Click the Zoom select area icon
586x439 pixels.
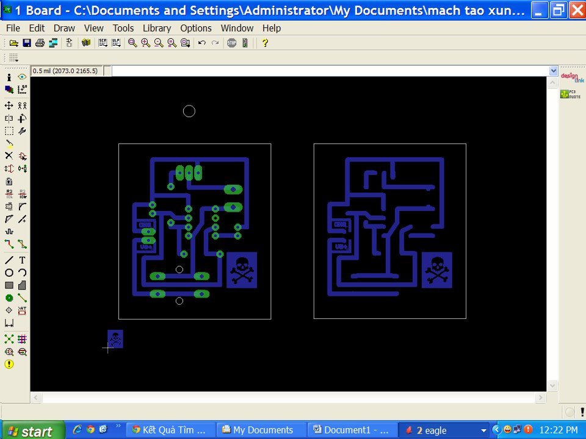coord(186,43)
